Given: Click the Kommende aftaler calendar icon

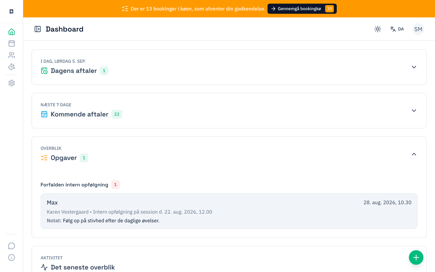Looking at the screenshot, I should [x=44, y=114].
